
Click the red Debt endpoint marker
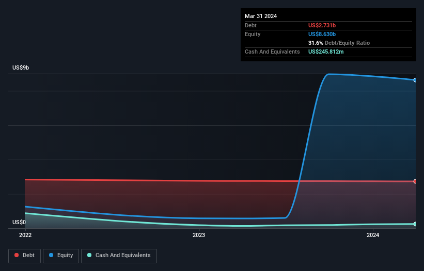(415, 181)
